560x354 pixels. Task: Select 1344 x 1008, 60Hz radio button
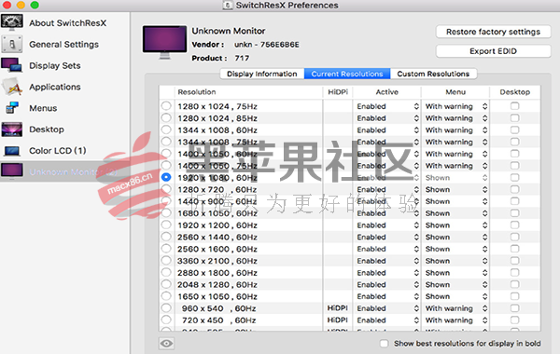166,129
